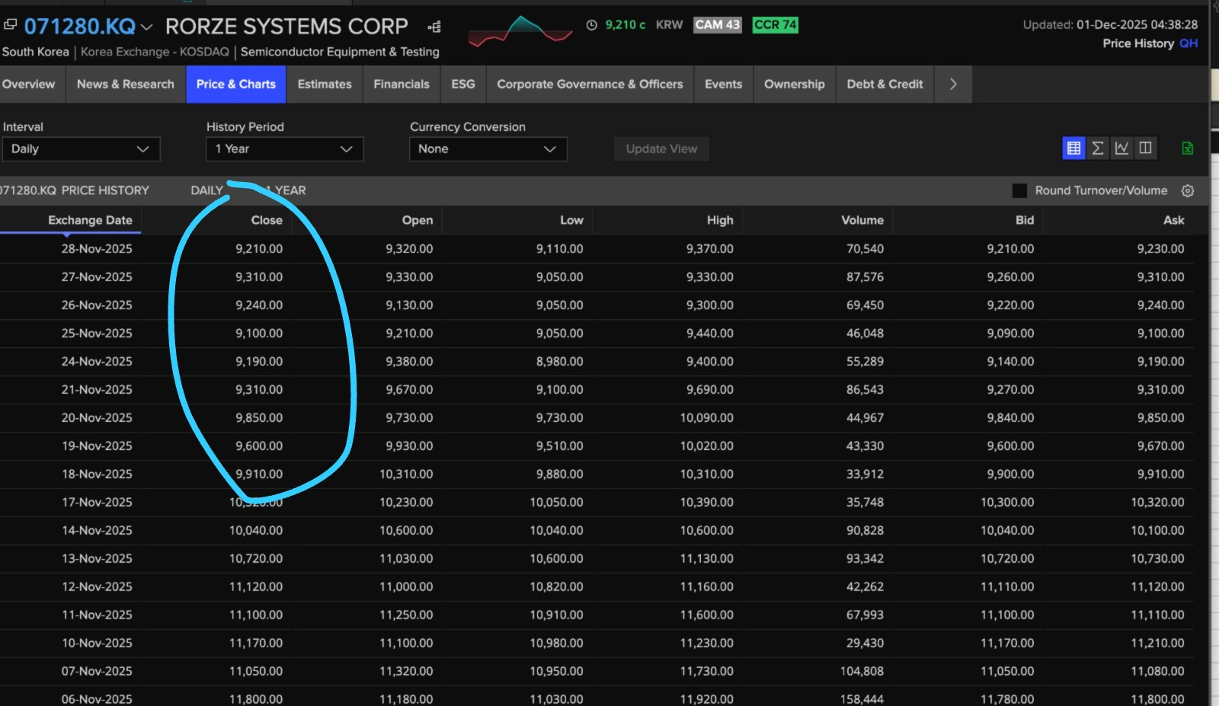Select the split panel view icon
Screen dimensions: 1219x706
(x=1145, y=148)
